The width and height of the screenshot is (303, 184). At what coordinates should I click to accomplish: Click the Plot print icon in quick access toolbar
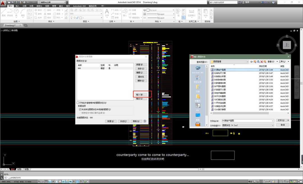point(24,2)
